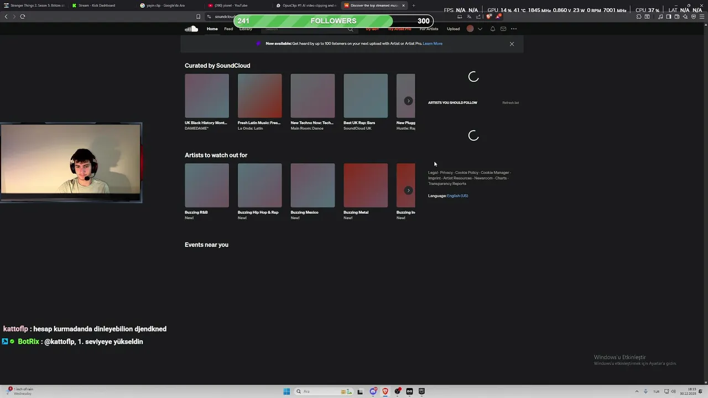The width and height of the screenshot is (708, 398).
Task: Open Brave browser from the taskbar
Action: click(x=385, y=391)
